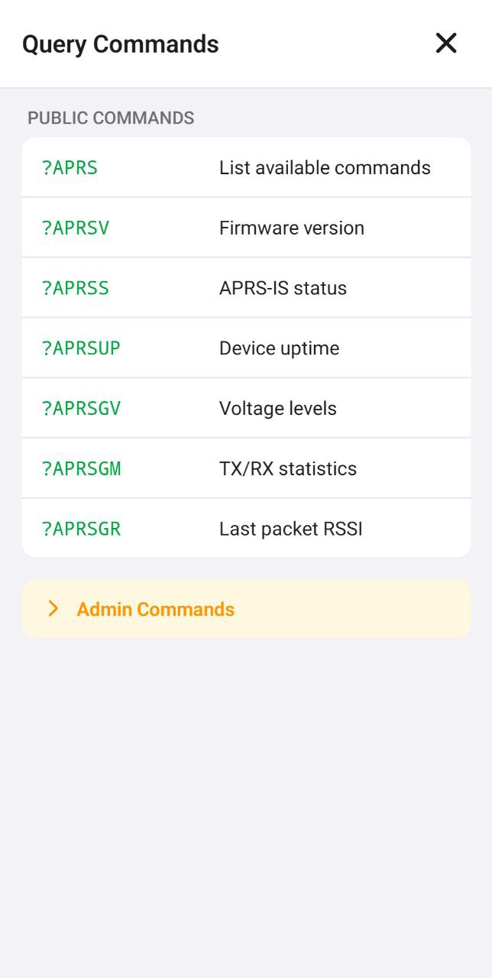The height and width of the screenshot is (978, 492).
Task: Click the "Query Commands" title text
Action: [x=121, y=44]
